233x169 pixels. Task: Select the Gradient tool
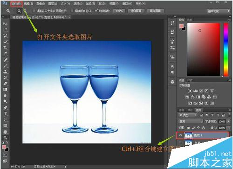pos(5,90)
